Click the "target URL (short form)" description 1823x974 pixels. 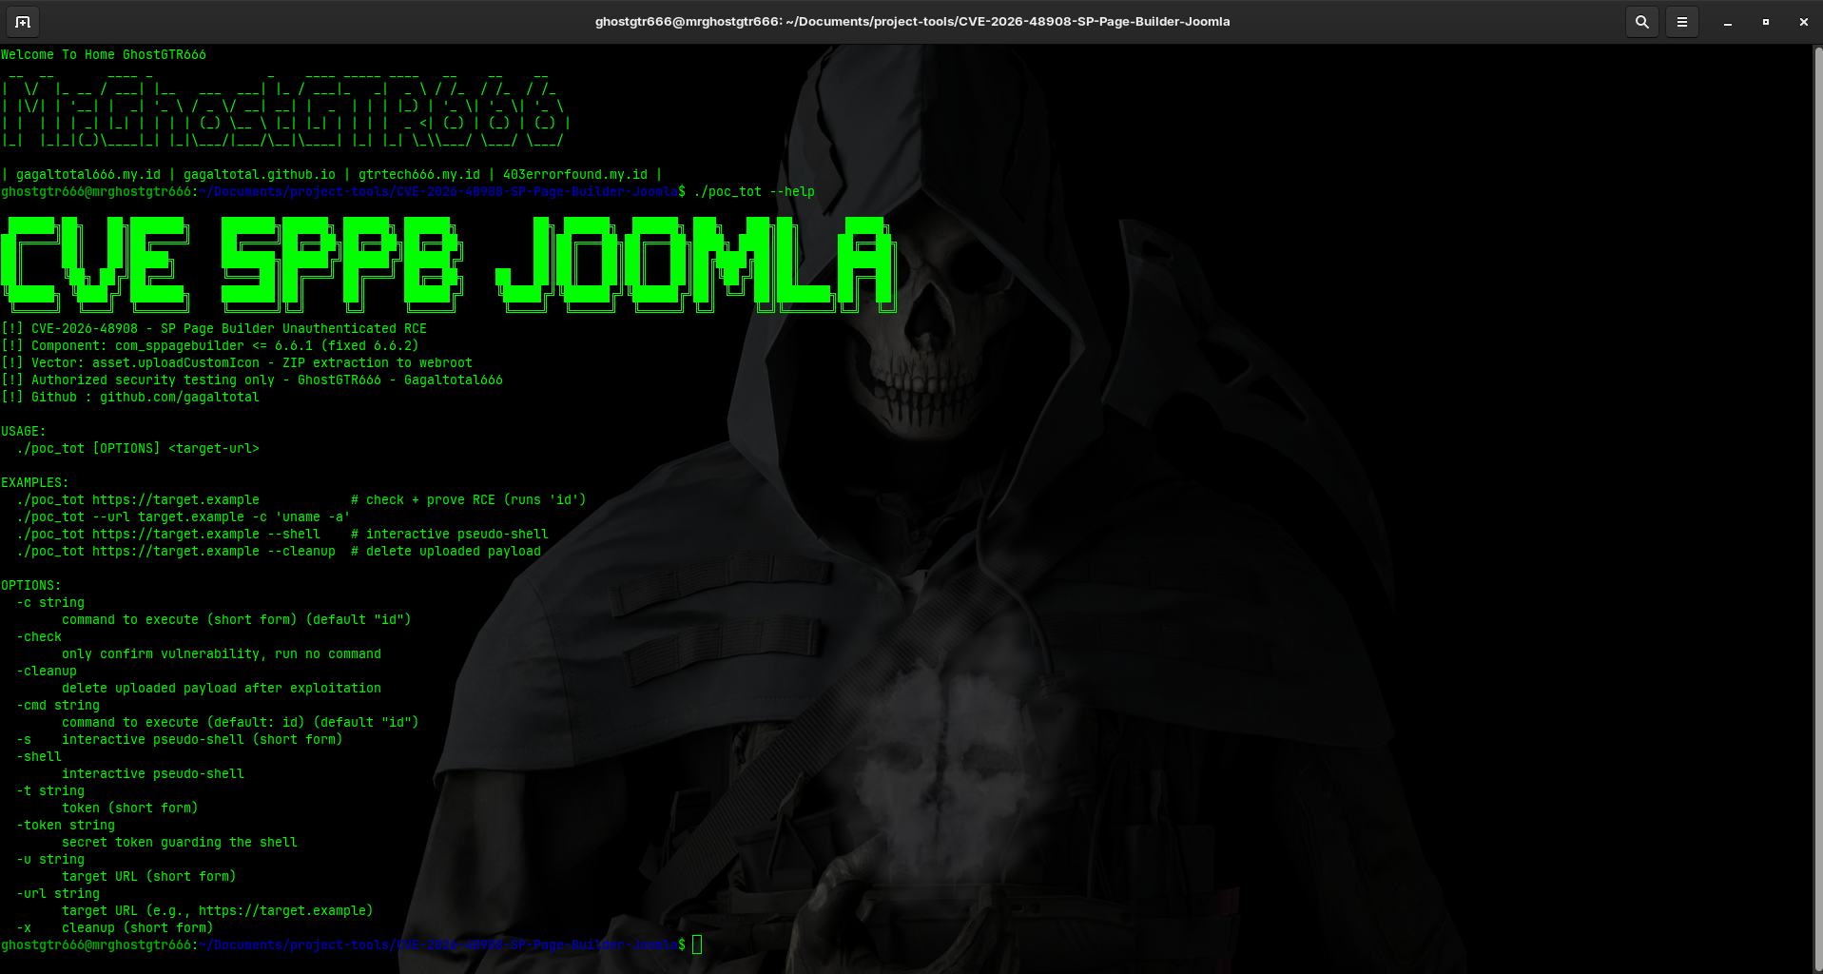[149, 876]
